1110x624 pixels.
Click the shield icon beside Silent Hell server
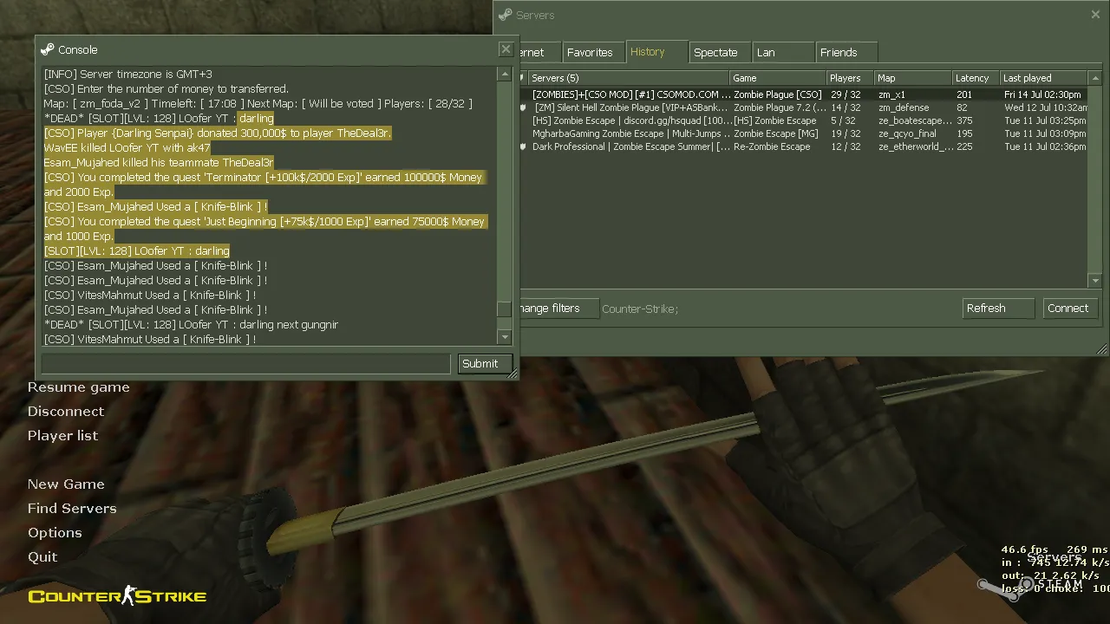pos(523,107)
